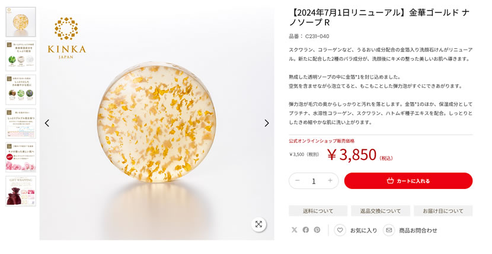Focus the quantity field showing 1

tap(314, 181)
